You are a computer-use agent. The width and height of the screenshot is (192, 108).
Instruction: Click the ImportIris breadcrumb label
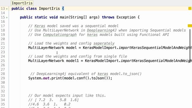point(22,3)
